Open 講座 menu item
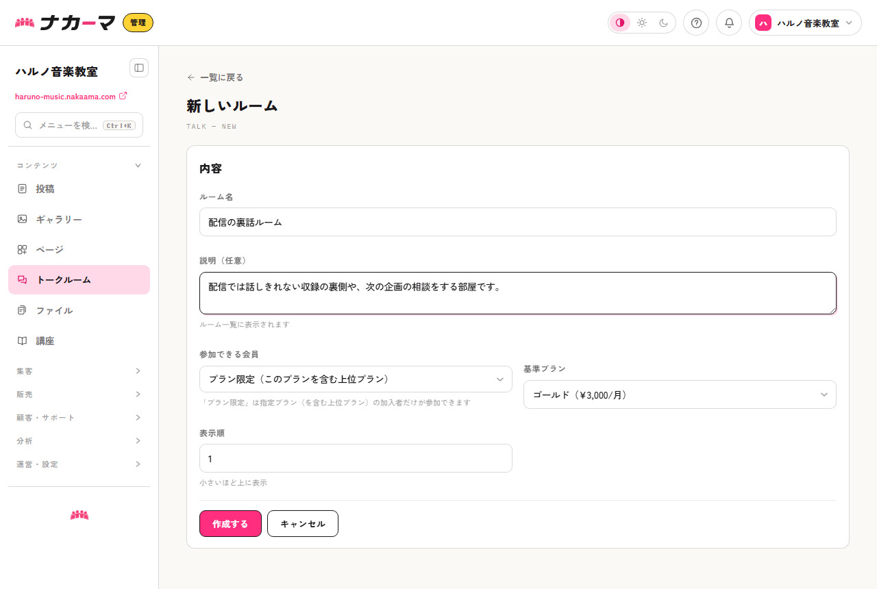 coord(79,340)
